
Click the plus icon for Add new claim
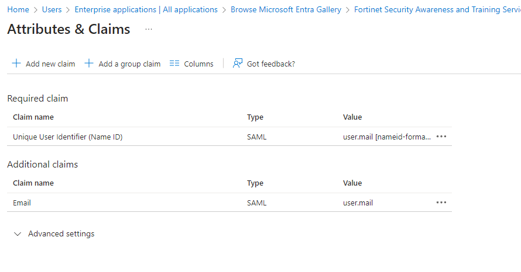[16, 64]
